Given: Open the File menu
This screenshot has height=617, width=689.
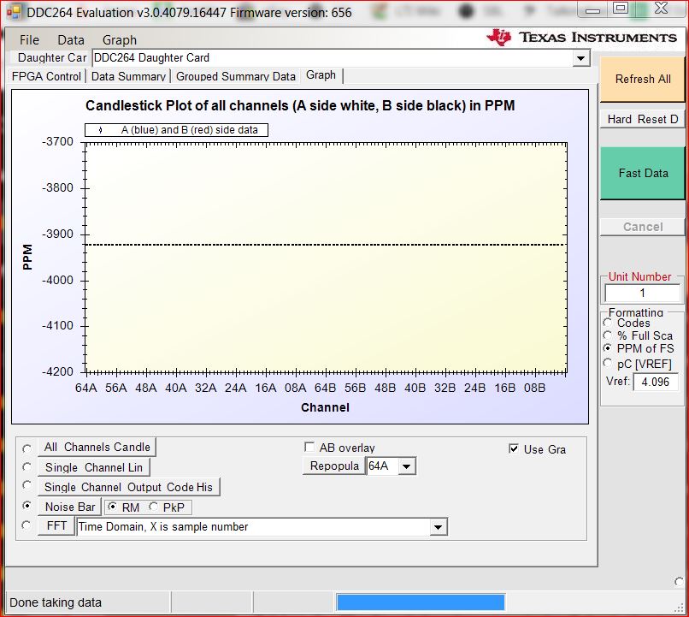Looking at the screenshot, I should pos(29,40).
